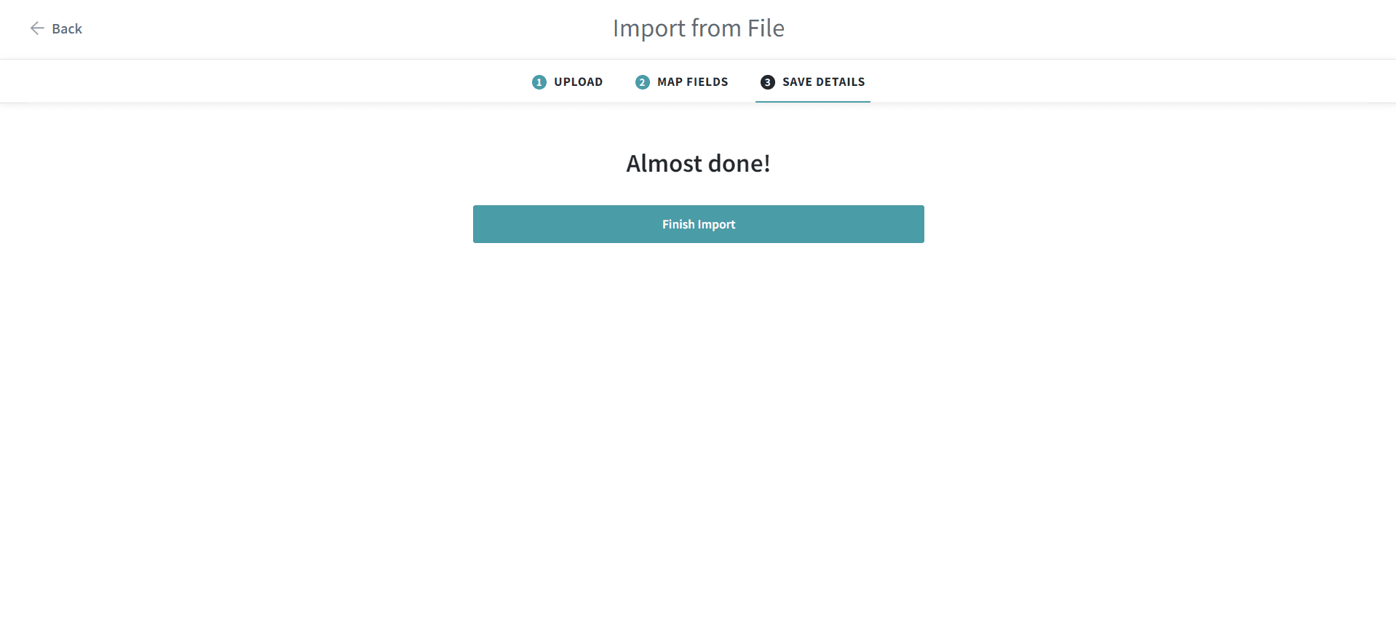Click the circled step 2 indicator
This screenshot has width=1396, height=620.
[642, 82]
